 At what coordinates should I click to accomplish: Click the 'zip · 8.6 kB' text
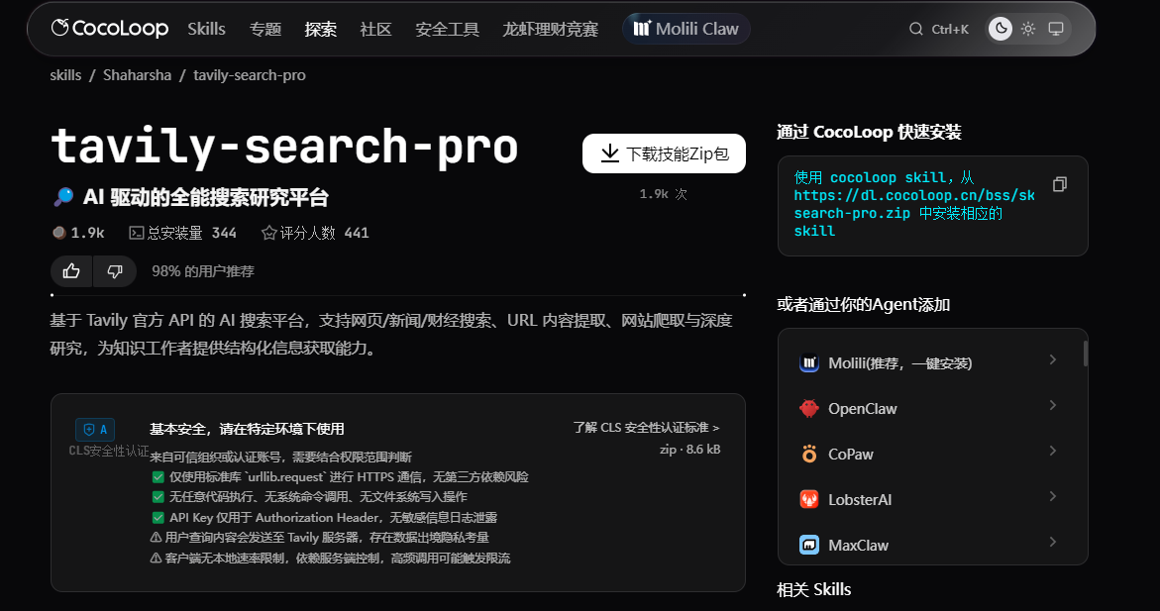[x=689, y=449]
